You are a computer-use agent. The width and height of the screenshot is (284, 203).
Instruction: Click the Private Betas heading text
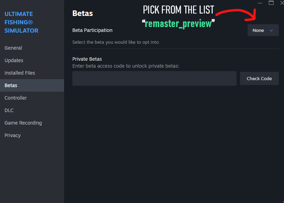pyautogui.click(x=87, y=59)
